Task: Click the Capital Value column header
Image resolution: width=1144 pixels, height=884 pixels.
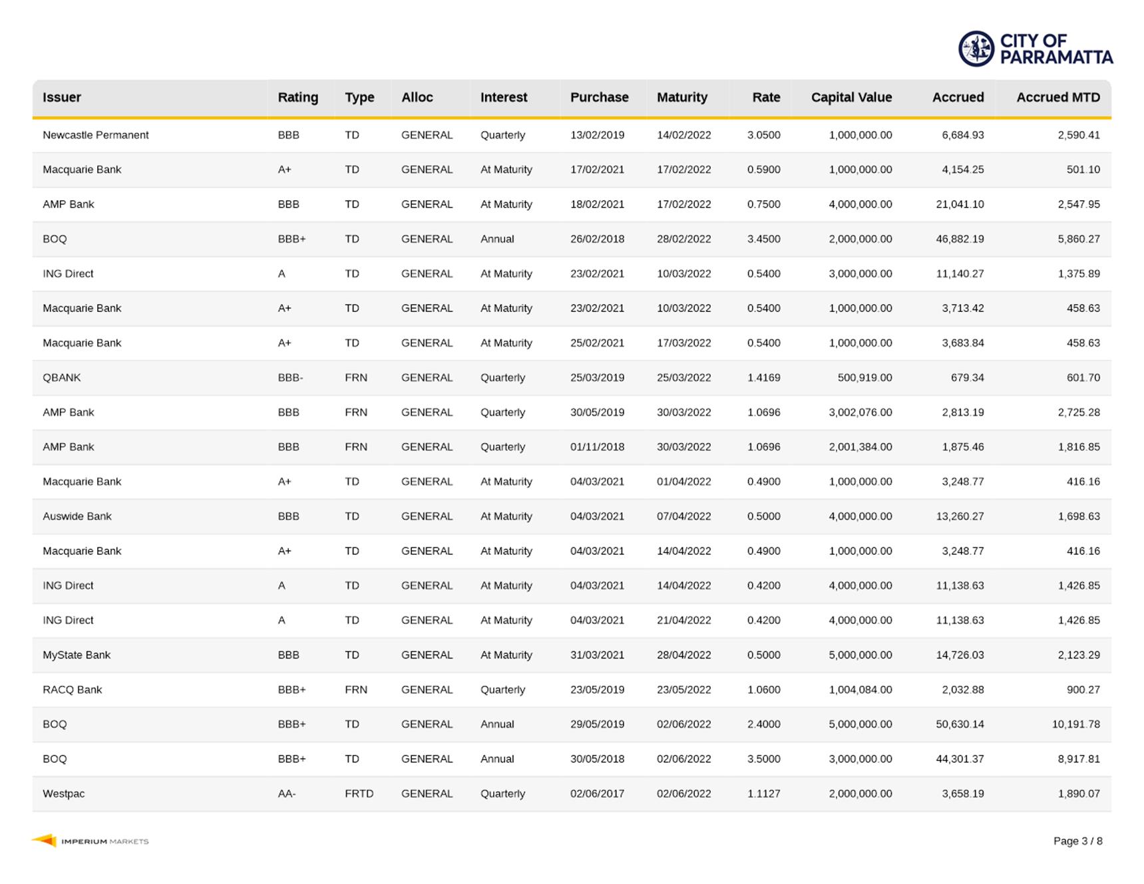Action: [x=851, y=97]
